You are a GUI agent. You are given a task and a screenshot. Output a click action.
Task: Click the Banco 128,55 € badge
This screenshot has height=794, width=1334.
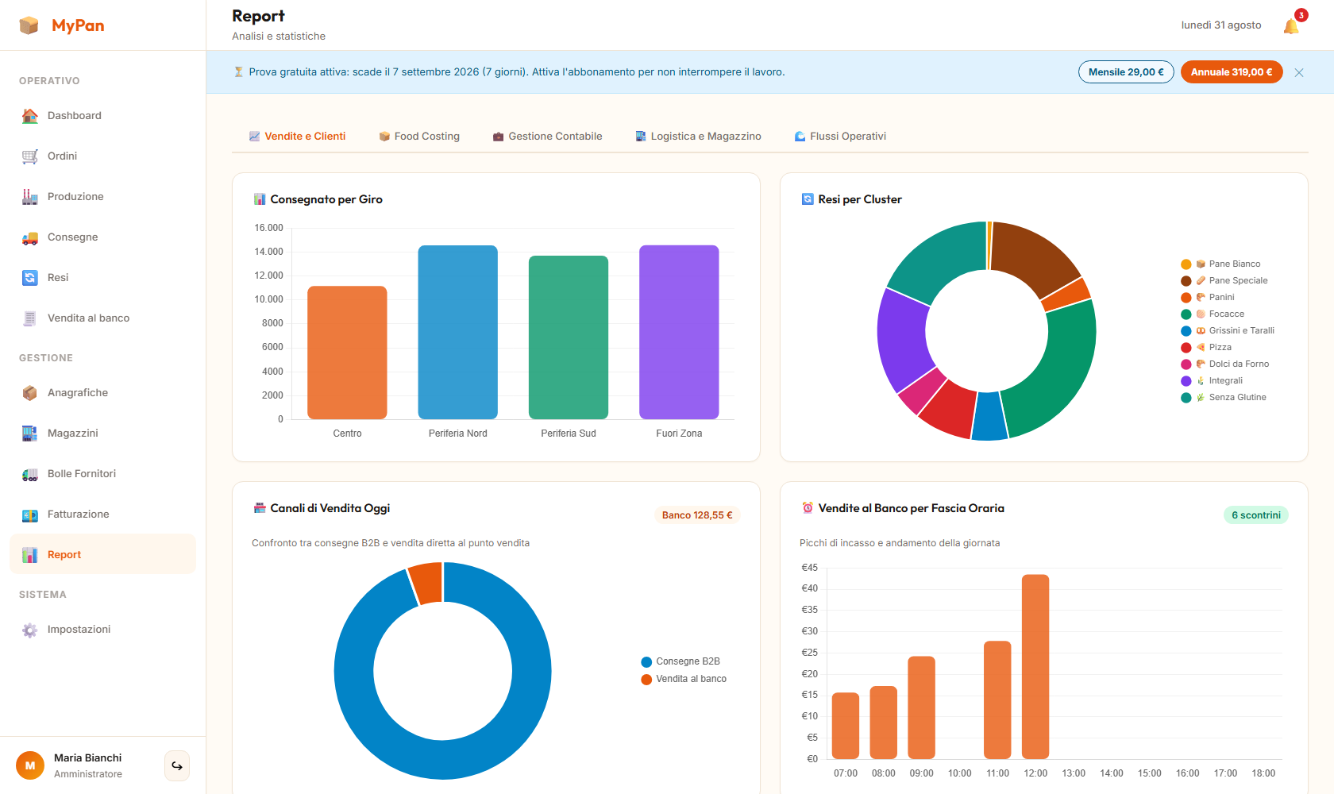click(x=697, y=515)
